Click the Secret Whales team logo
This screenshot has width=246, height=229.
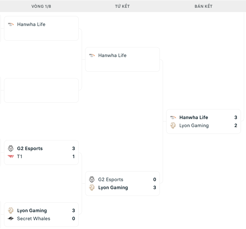click(11, 219)
